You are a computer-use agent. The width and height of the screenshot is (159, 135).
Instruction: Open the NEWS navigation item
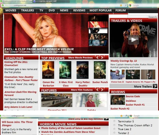click(x=64, y=10)
